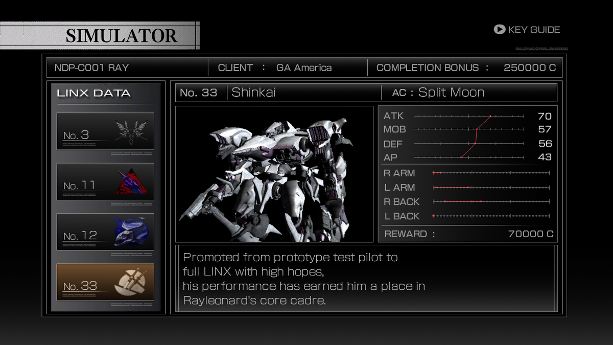Click the Shinkai pilot name field
613x345 pixels.
(304, 93)
